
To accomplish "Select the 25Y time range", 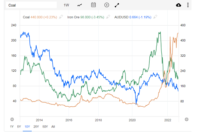I will pyautogui.click(x=36, y=127).
